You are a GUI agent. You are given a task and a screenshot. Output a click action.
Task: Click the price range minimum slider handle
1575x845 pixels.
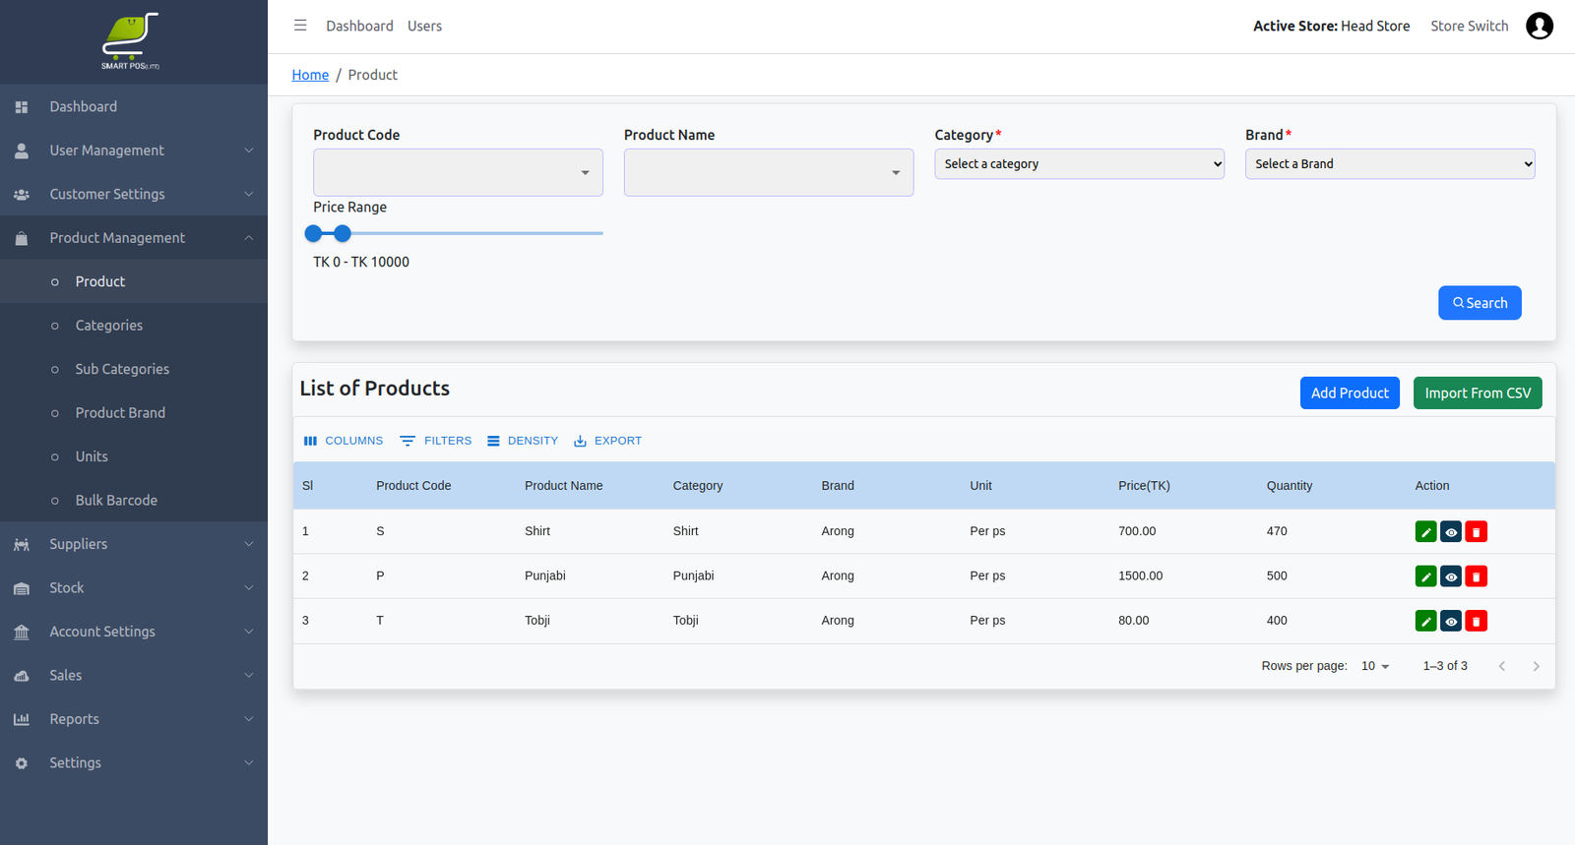point(313,233)
